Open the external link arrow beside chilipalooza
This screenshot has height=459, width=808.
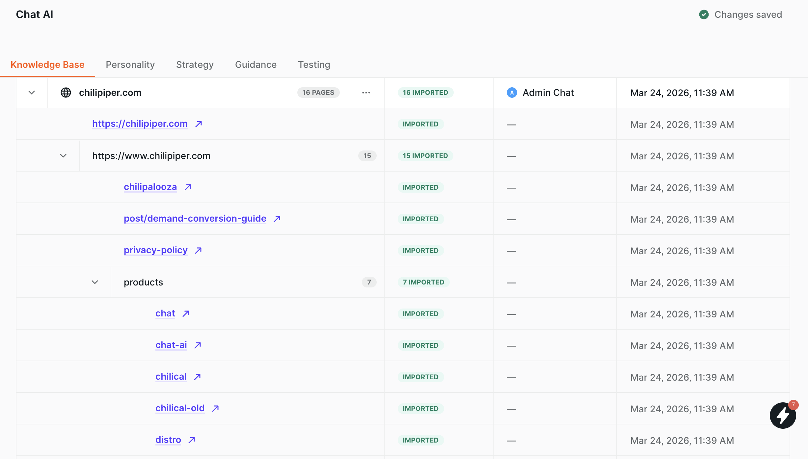pos(188,187)
